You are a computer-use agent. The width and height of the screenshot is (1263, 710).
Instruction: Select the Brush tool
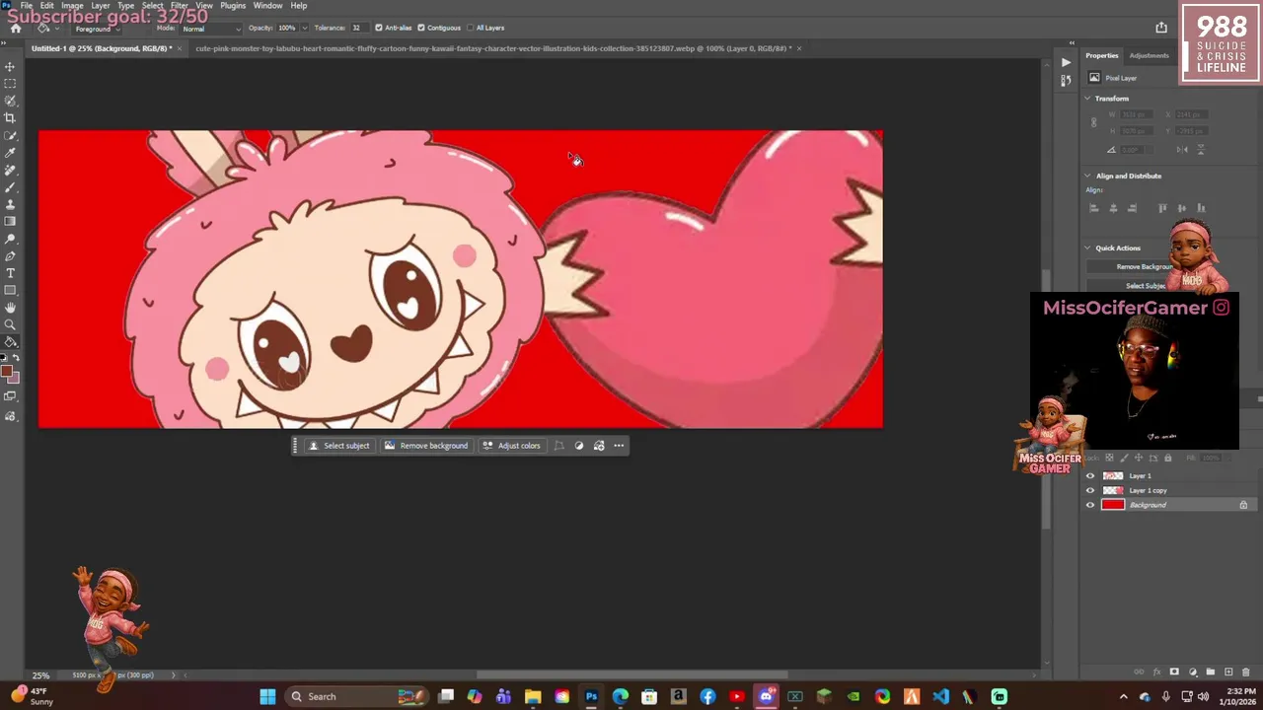point(10,187)
